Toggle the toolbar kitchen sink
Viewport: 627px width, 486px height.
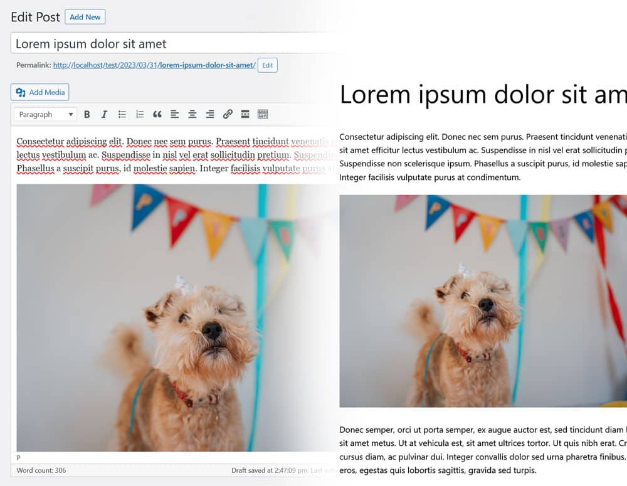pyautogui.click(x=263, y=114)
